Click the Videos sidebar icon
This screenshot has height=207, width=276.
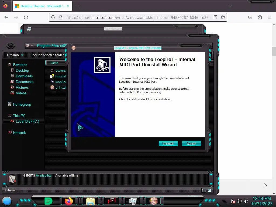point(12,93)
